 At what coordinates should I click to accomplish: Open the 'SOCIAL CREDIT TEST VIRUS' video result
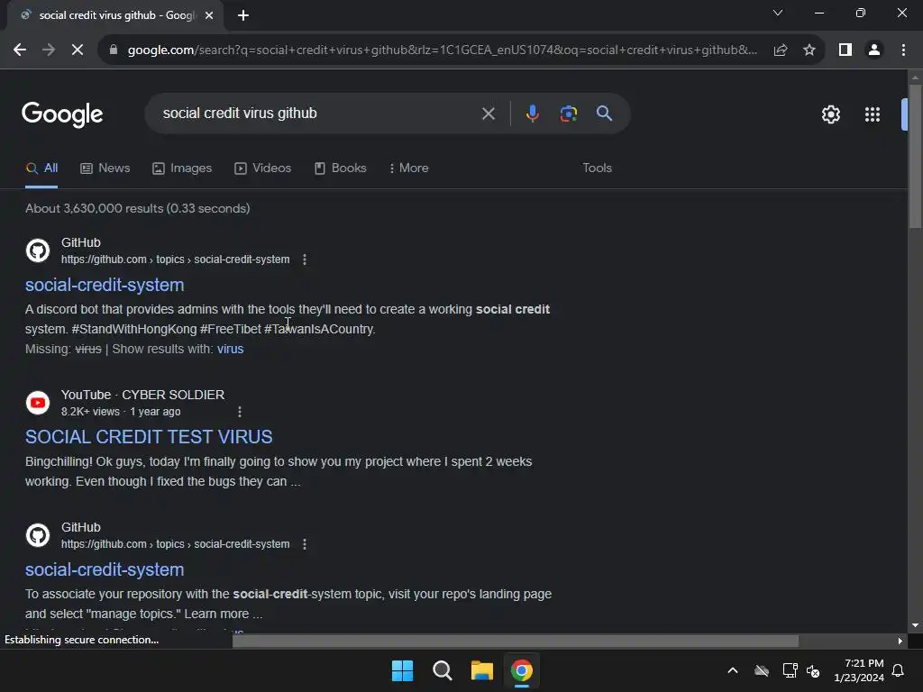[149, 437]
